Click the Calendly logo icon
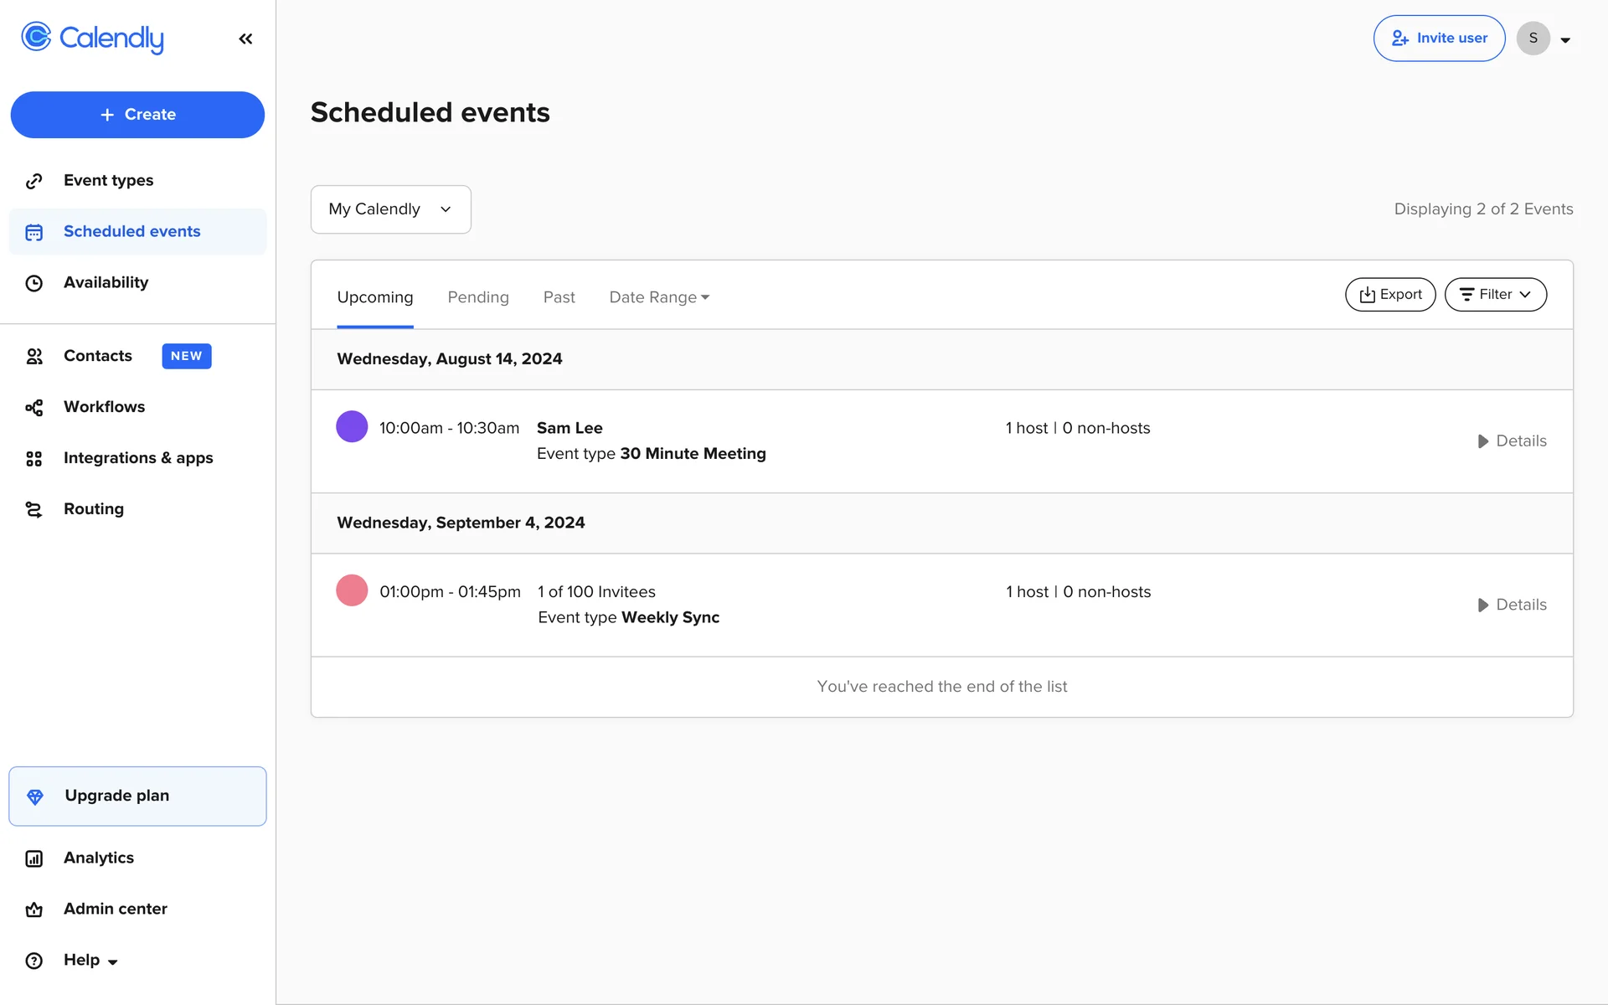Viewport: 1608px width, 1005px height. click(x=36, y=37)
